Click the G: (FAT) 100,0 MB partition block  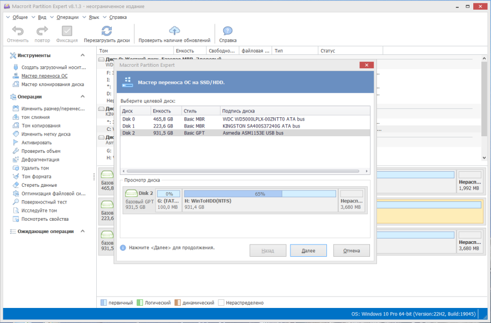[x=168, y=200]
